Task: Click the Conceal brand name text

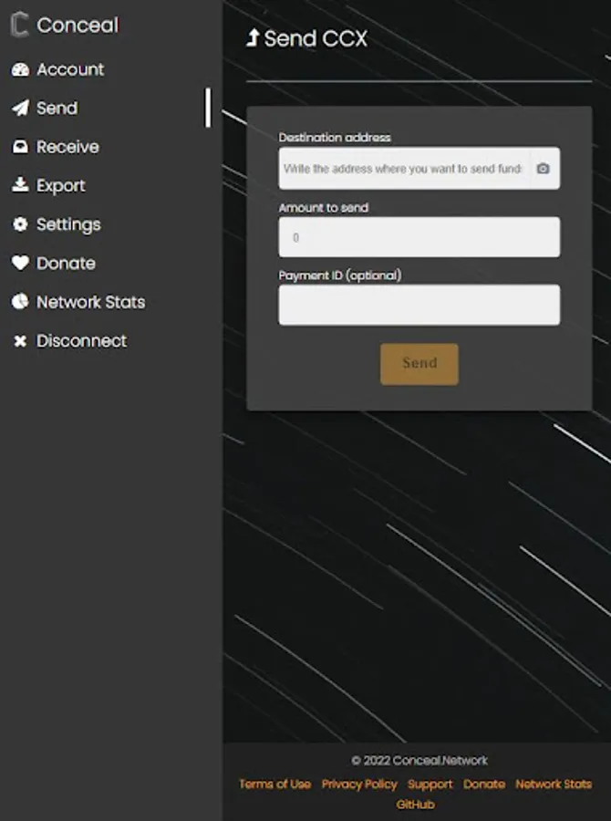Action: coord(78,26)
